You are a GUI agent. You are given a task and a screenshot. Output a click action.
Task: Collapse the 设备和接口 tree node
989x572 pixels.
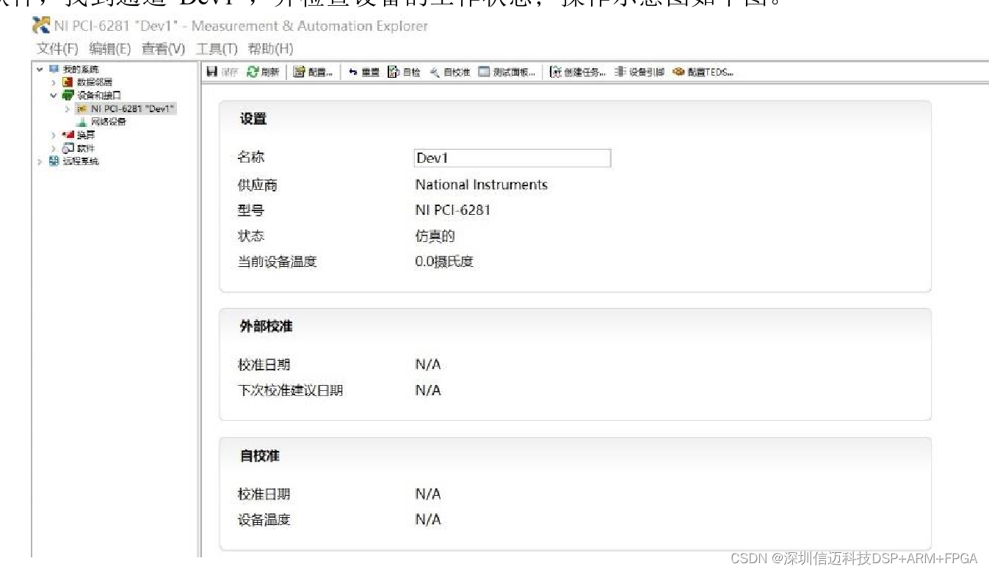click(x=54, y=95)
